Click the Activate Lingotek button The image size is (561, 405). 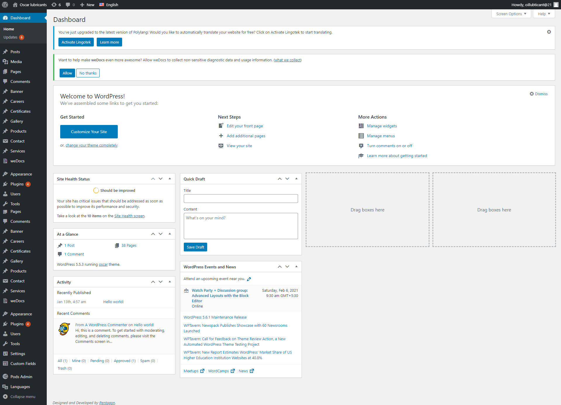coord(76,42)
